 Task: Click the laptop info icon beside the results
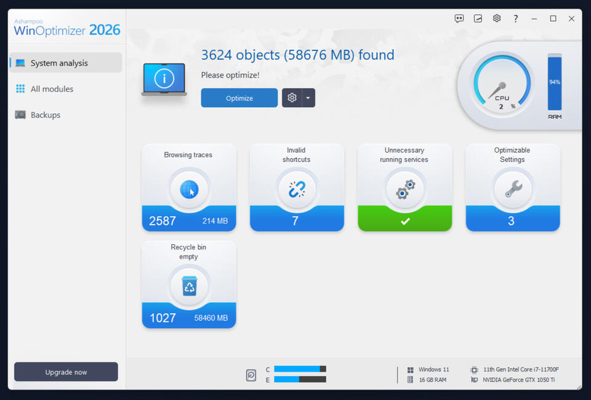[164, 78]
